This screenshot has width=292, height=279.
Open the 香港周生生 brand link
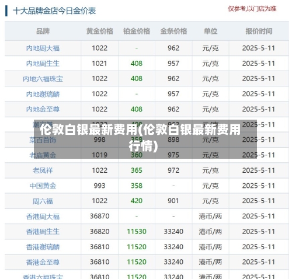[43, 232]
